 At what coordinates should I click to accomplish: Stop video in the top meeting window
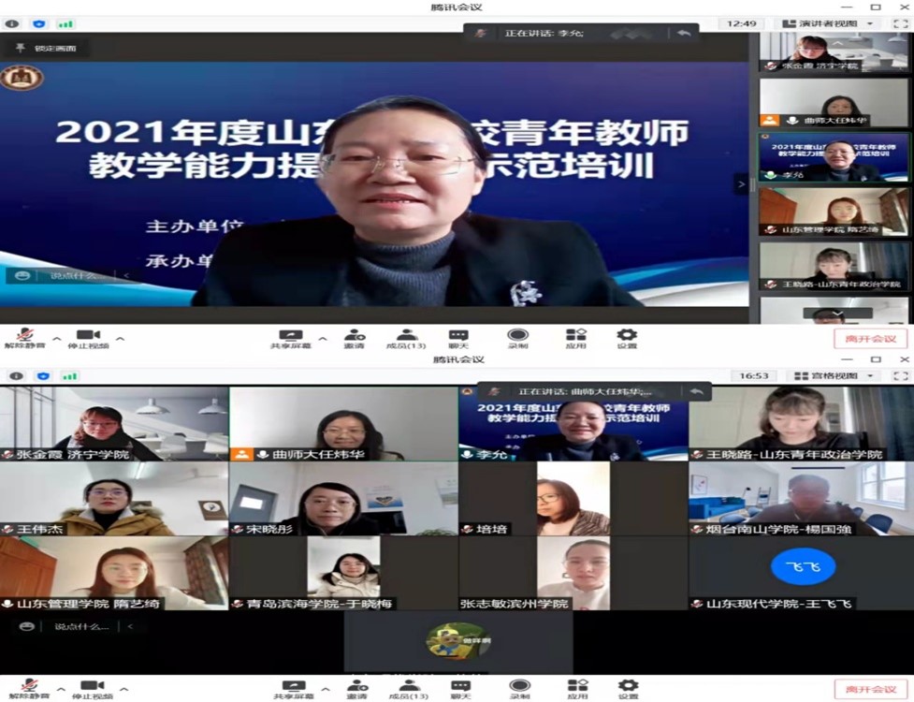(x=88, y=336)
